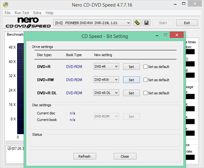The height and width of the screenshot is (168, 204).
Task: Click the Exit button in Nero main window
Action: click(187, 23)
